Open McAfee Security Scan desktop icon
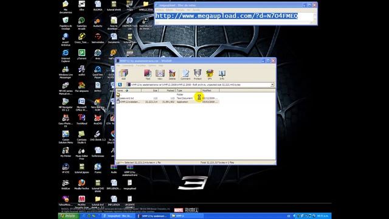 [x=81, y=202]
